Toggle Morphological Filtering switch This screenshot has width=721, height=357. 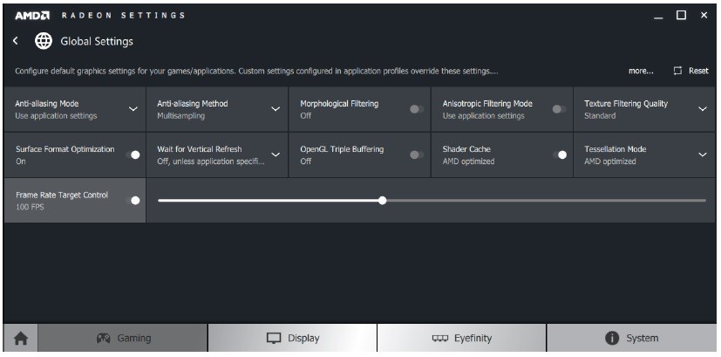(417, 109)
